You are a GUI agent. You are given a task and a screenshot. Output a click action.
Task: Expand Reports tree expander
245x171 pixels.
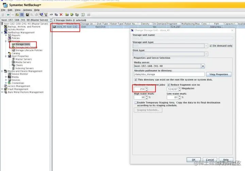[6, 36]
